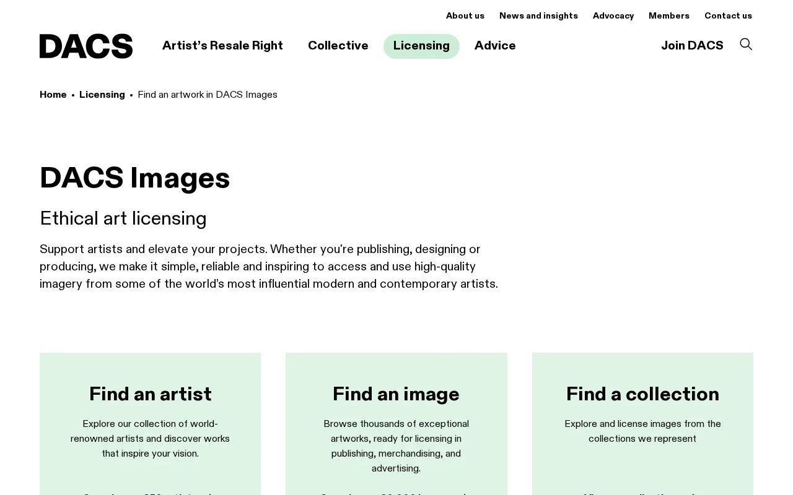The width and height of the screenshot is (793, 495).
Task: Click the DACS logo
Action: (x=86, y=46)
